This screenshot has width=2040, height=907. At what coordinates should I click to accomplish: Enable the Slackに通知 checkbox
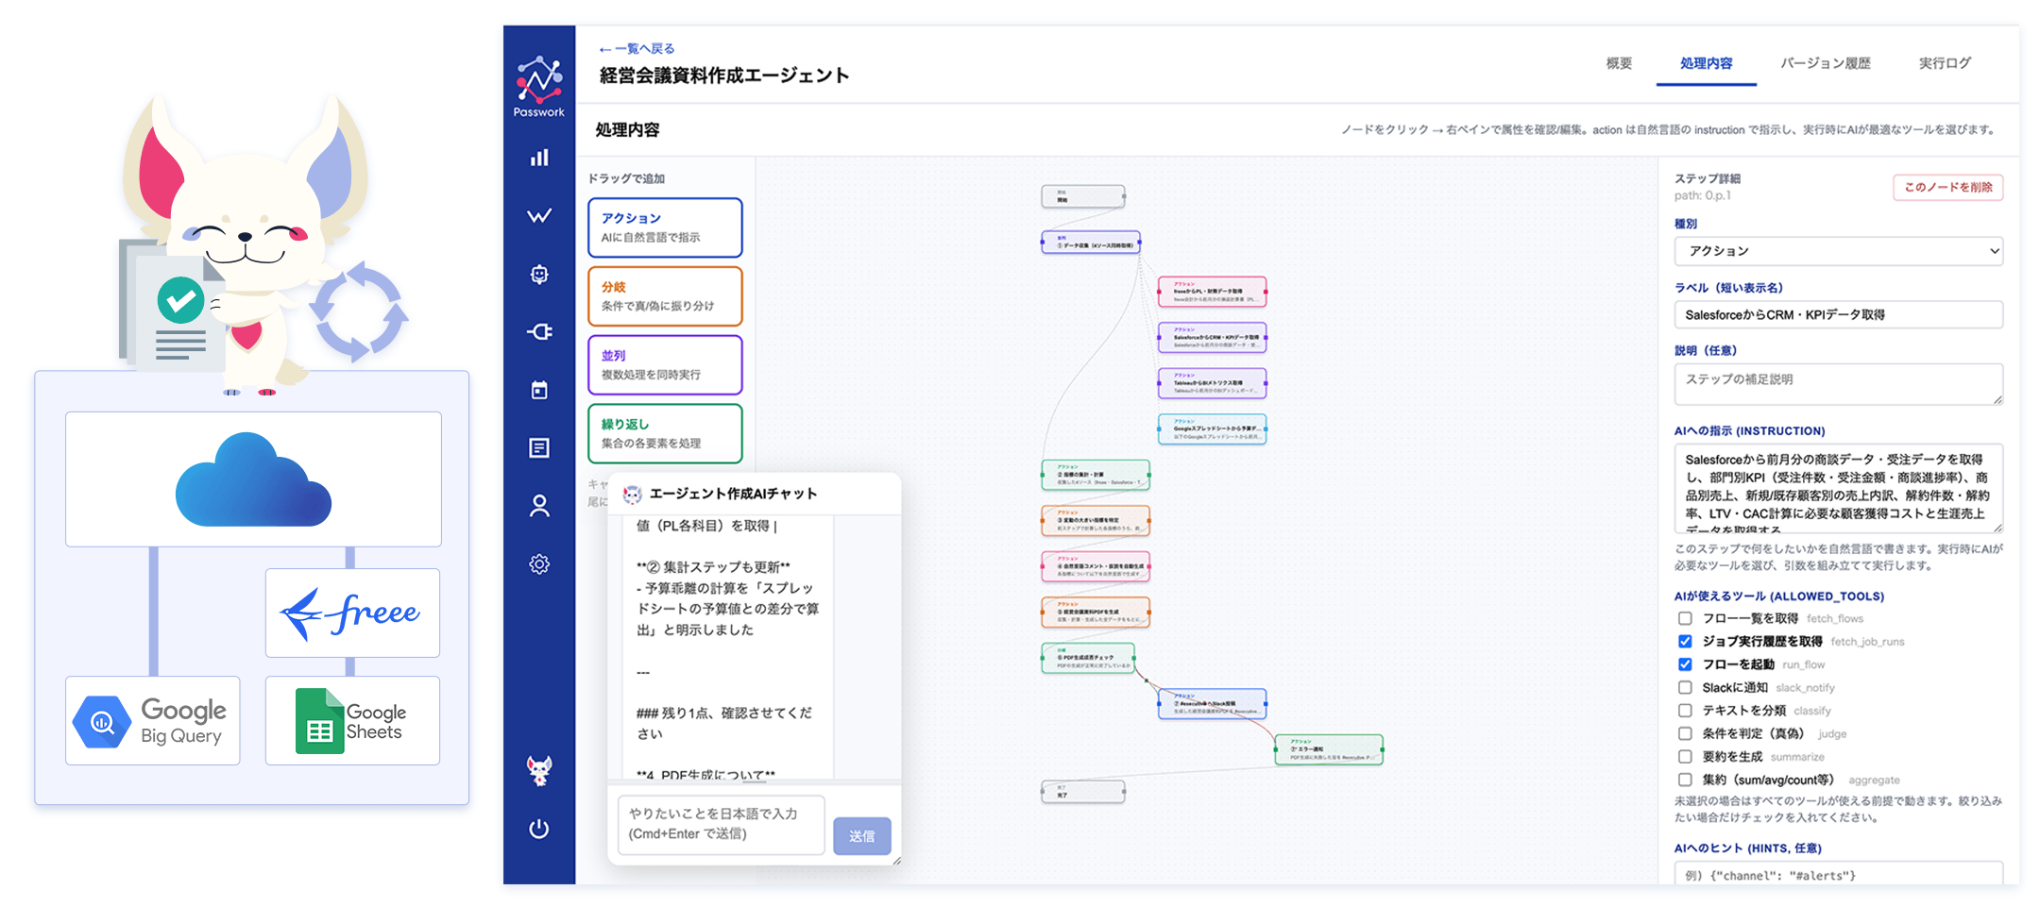[1685, 688]
